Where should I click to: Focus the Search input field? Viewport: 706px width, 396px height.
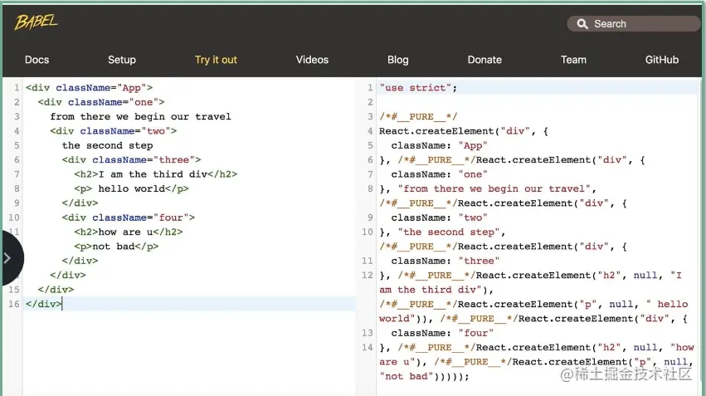634,24
